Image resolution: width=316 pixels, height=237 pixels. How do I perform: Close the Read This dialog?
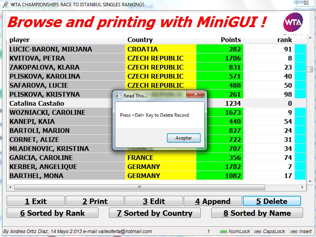click(x=196, y=94)
